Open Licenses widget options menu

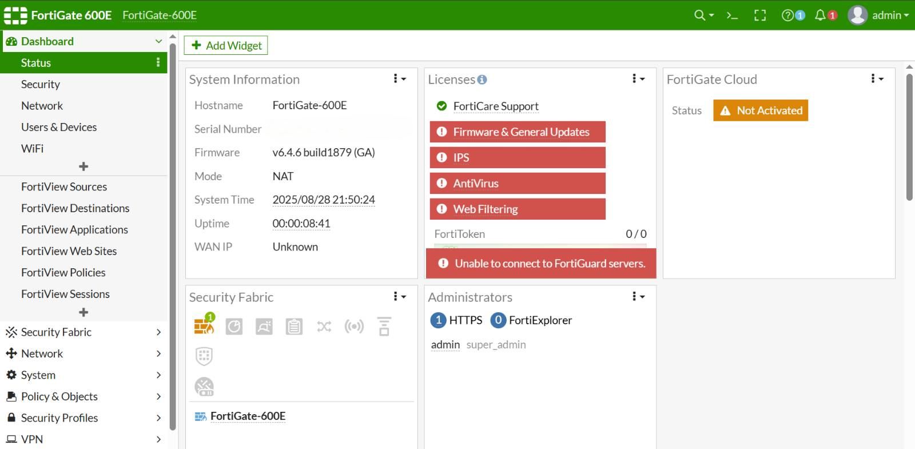(x=638, y=78)
